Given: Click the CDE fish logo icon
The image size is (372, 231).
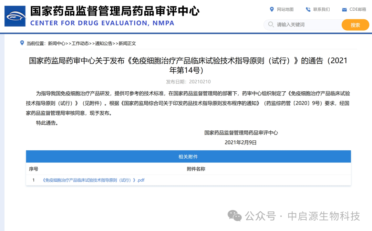Looking at the screenshot, I should (15, 16).
